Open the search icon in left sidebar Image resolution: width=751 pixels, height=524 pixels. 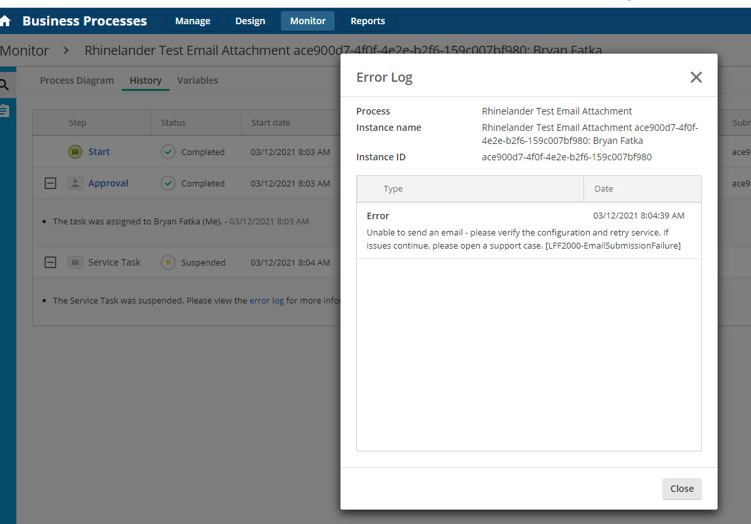4,84
